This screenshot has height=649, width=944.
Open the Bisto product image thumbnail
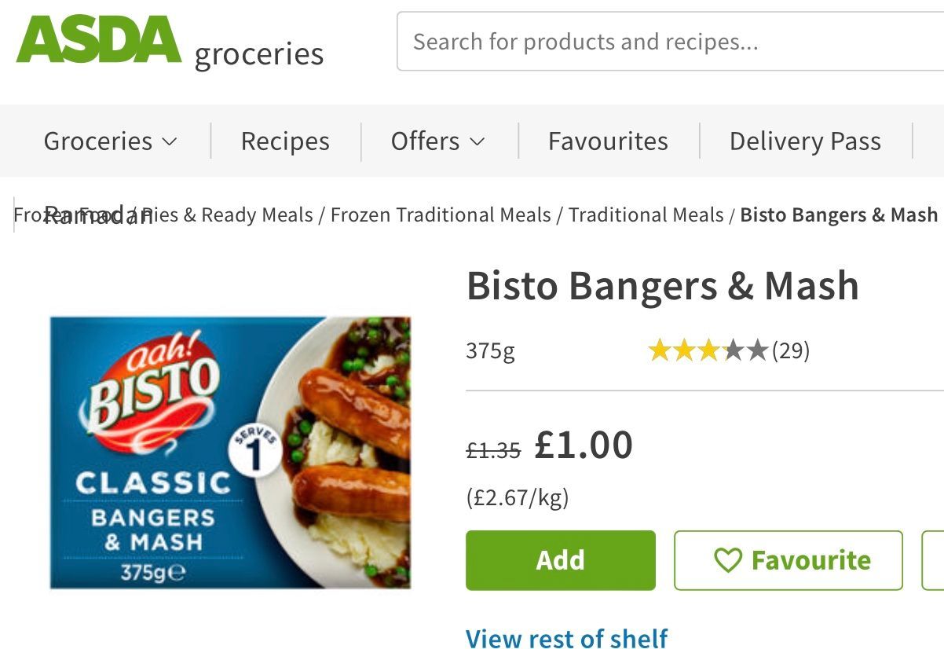point(230,453)
